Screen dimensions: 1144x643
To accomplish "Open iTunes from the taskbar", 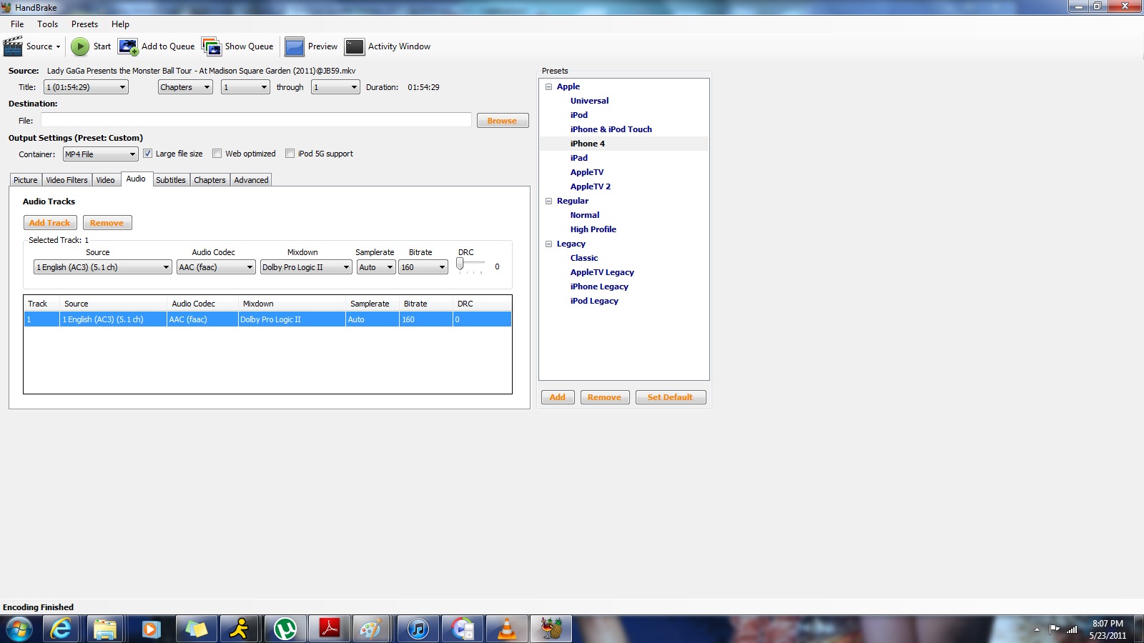I will point(418,629).
